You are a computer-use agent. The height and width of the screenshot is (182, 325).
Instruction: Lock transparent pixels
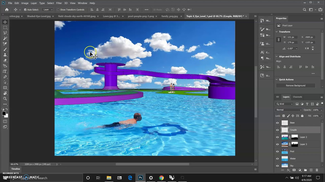coord(284,116)
